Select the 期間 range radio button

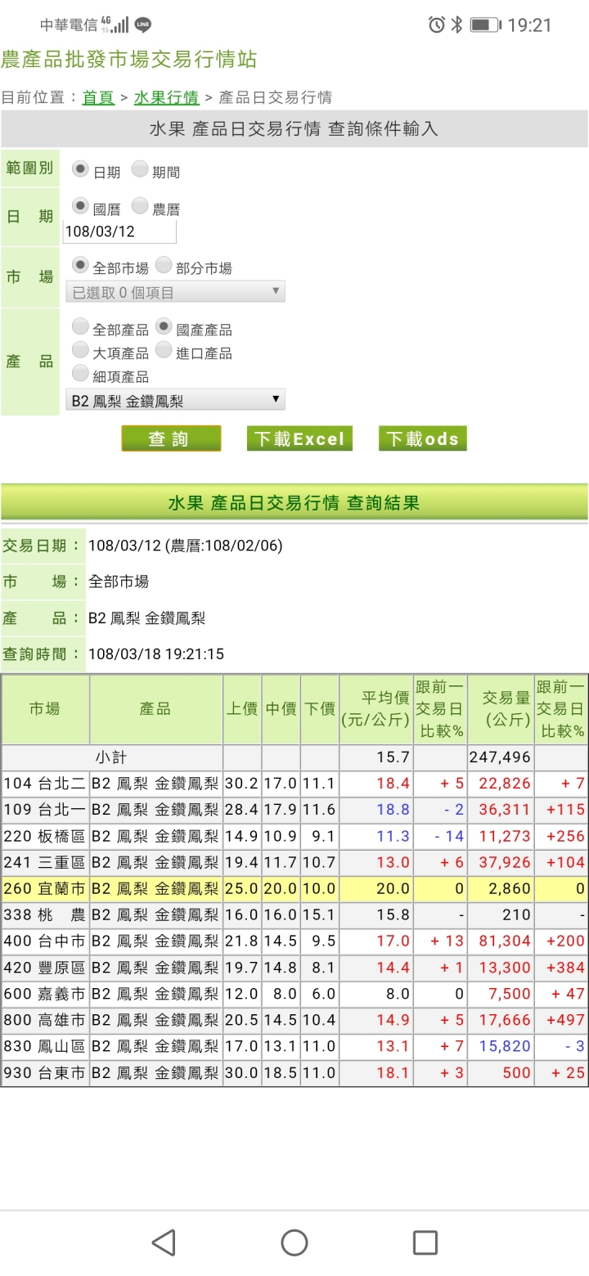pyautogui.click(x=140, y=169)
